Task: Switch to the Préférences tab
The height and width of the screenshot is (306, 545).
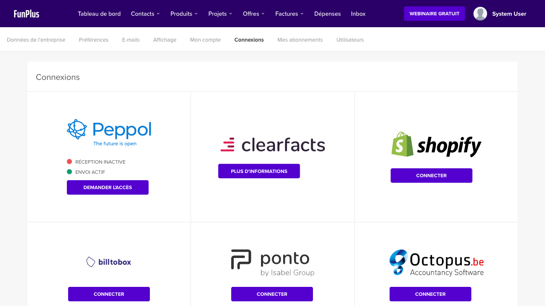Action: pyautogui.click(x=94, y=40)
